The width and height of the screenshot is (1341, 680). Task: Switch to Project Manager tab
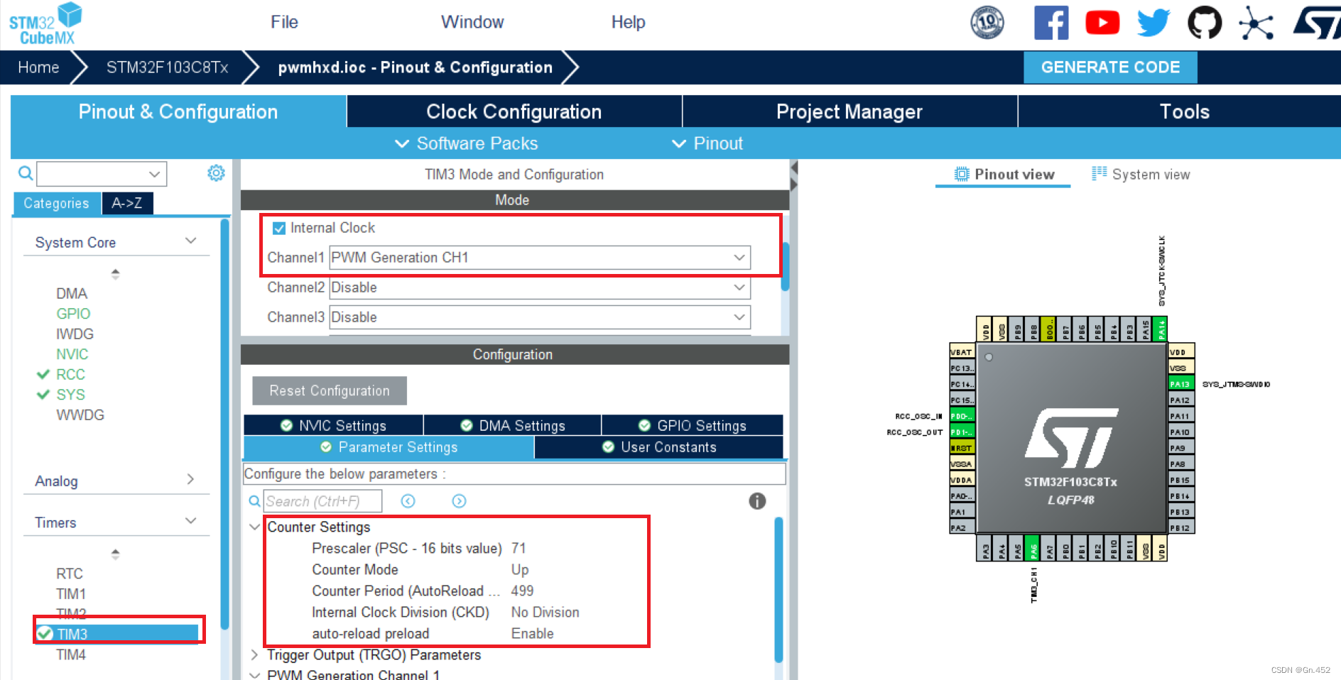(849, 111)
